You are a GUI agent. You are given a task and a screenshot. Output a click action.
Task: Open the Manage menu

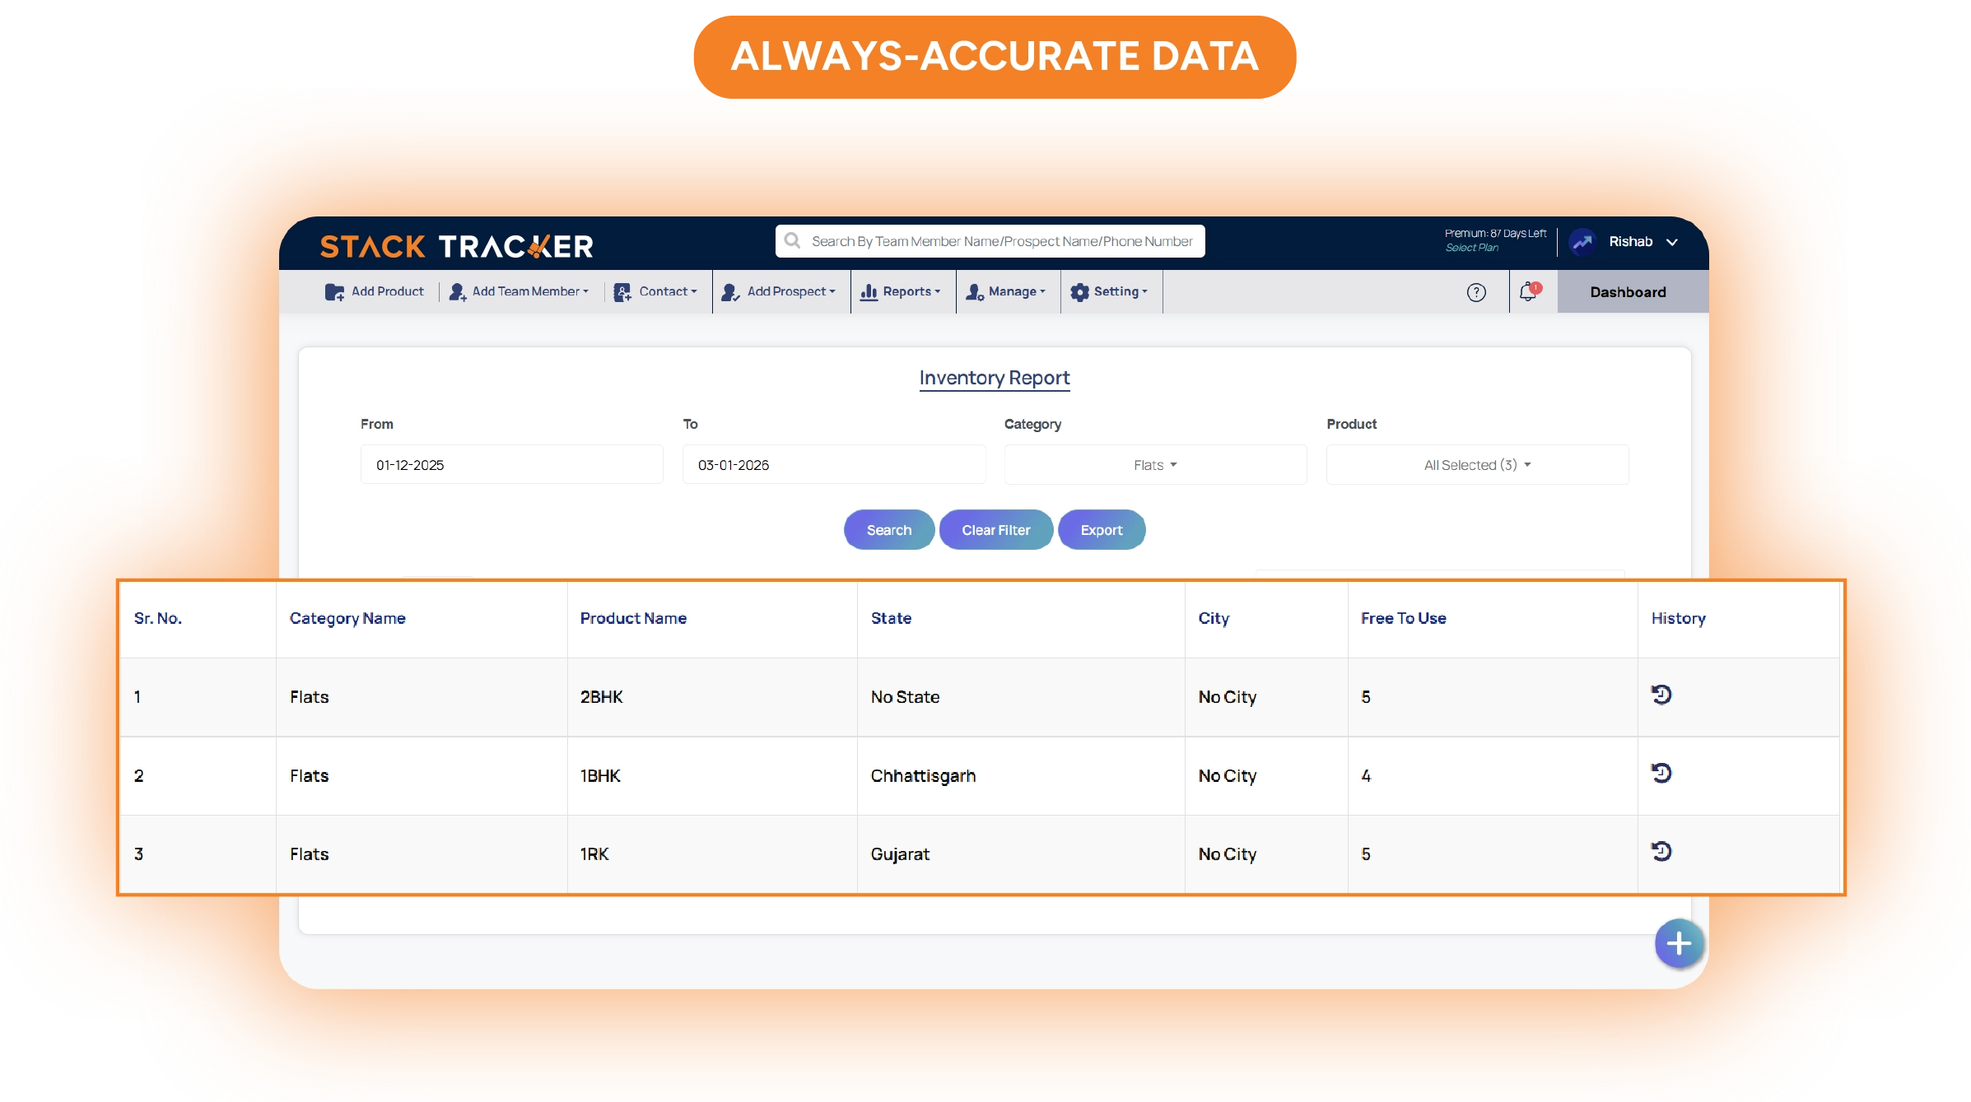(x=1008, y=291)
